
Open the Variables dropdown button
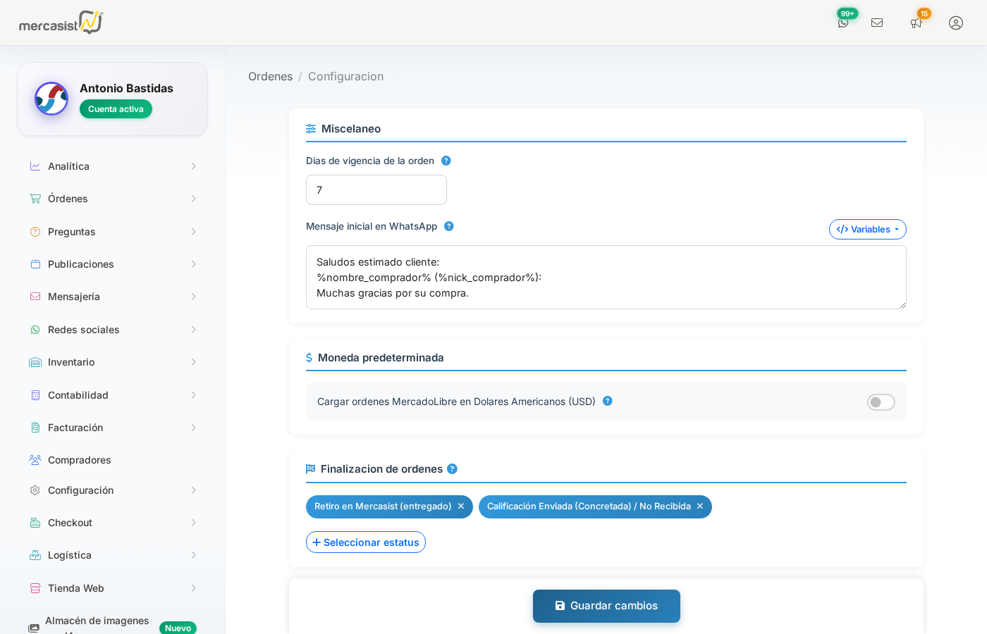[x=867, y=229]
